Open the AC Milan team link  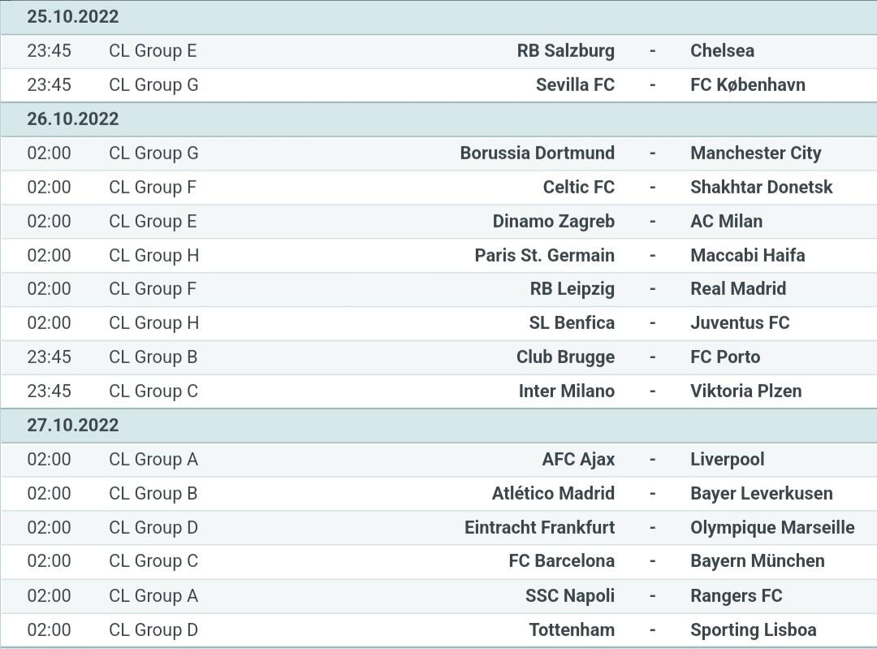coord(726,222)
